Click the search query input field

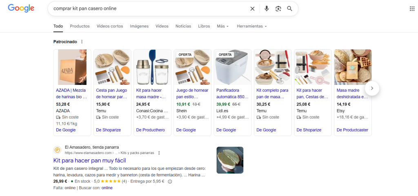[x=147, y=9]
